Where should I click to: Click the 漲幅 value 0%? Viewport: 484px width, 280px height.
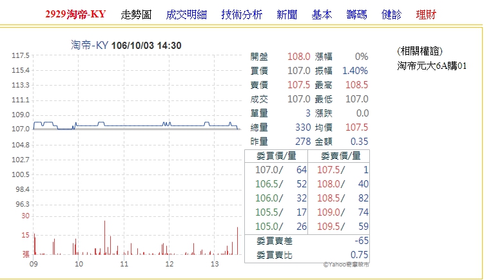362,57
